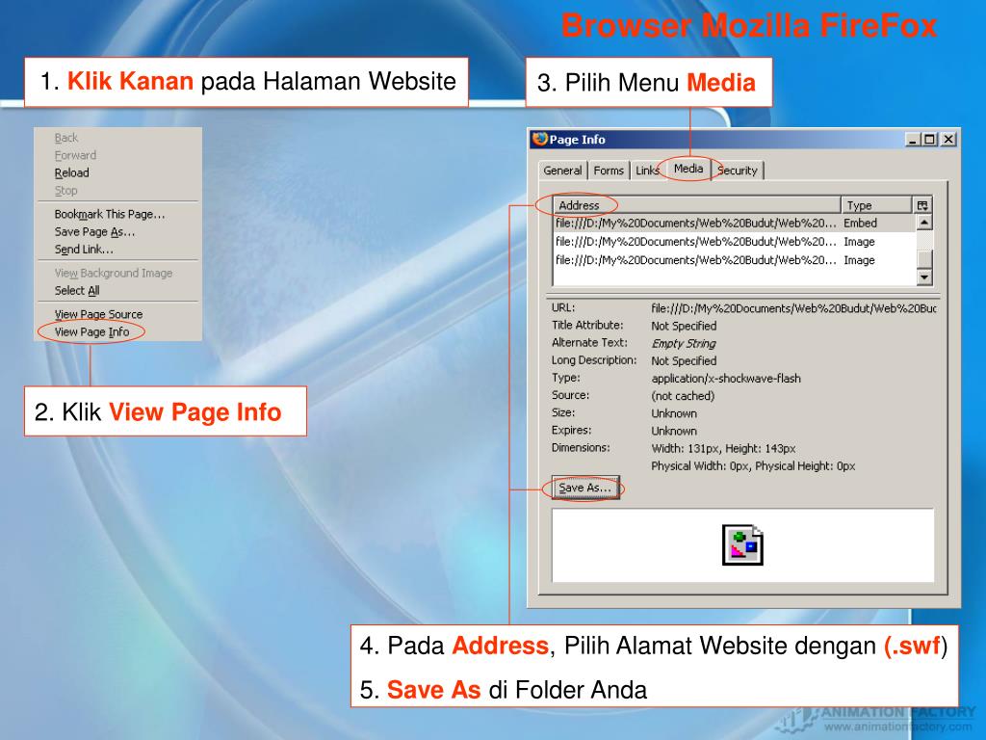Select the Media tab
Screen dimensions: 986x740
pos(688,169)
